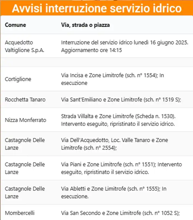This screenshot has height=220, width=193.
Task: Click the Via Sant'Emiliano sch. n° 1519 S entry
Action: (121, 100)
